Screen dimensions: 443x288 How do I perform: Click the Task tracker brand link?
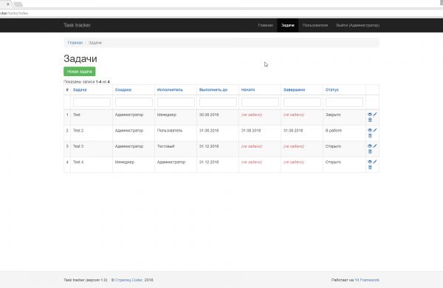(x=77, y=25)
